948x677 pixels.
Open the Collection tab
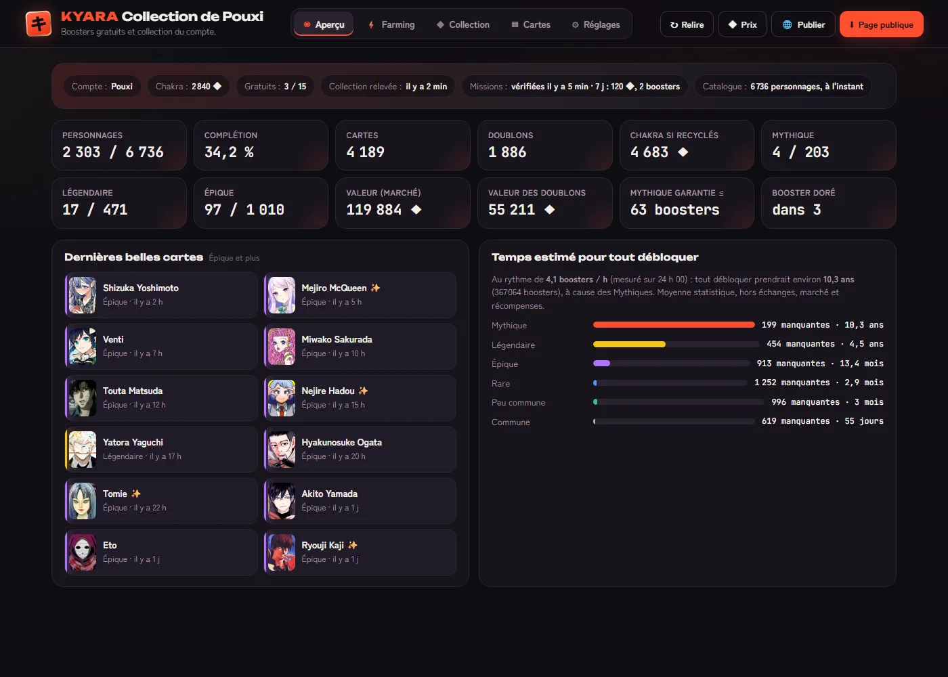(463, 24)
